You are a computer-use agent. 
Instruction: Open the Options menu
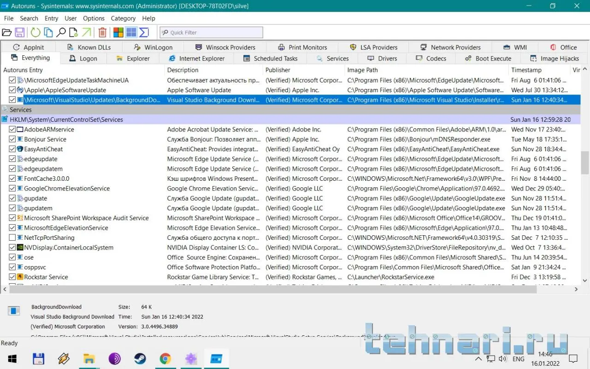pyautogui.click(x=94, y=18)
